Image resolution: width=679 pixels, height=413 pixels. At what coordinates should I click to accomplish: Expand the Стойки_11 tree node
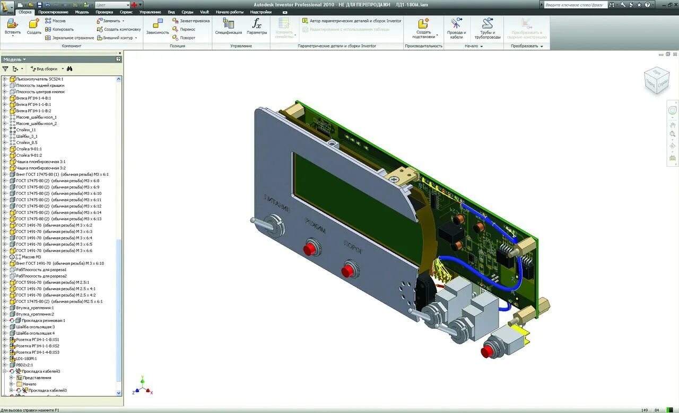coord(5,130)
